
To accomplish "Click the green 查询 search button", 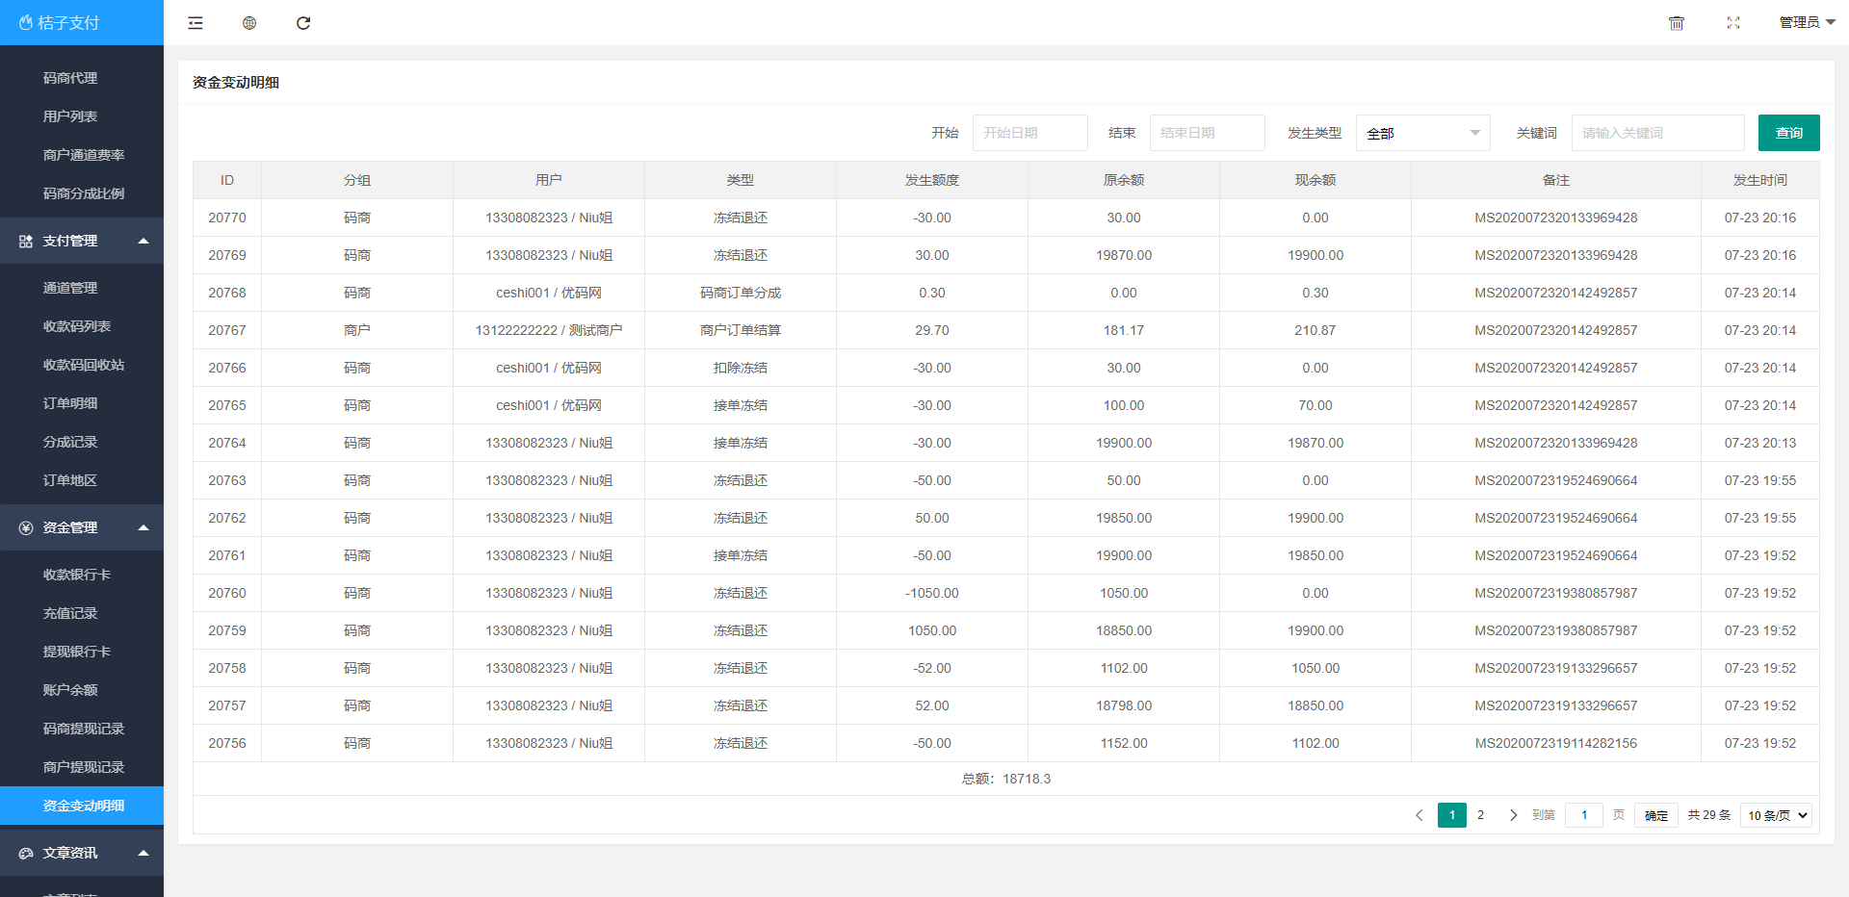I will coord(1788,133).
